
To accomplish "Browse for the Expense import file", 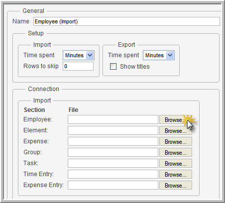I will pyautogui.click(x=176, y=141).
